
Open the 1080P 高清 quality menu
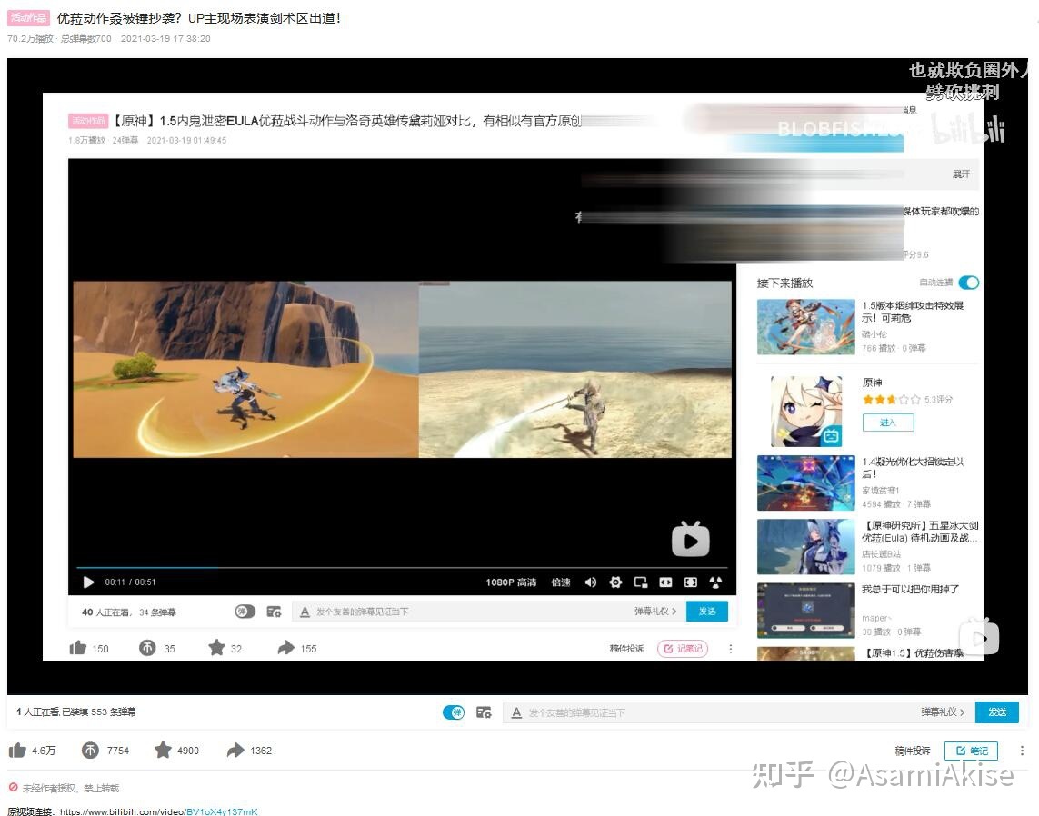(511, 582)
